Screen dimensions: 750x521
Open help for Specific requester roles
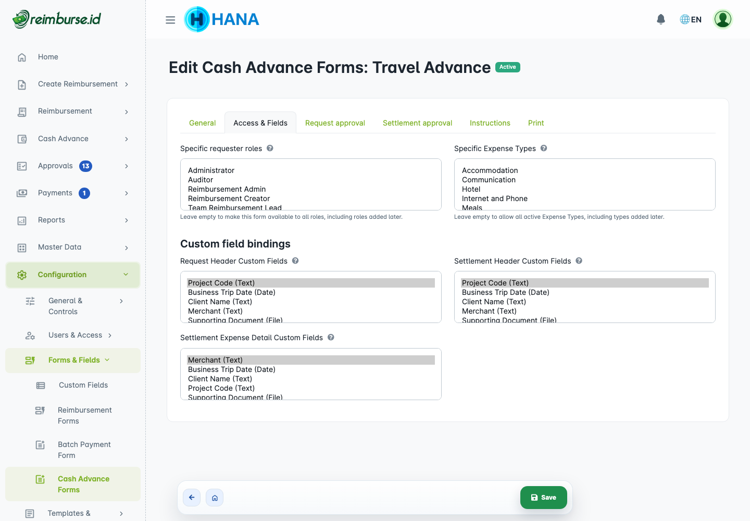coord(270,148)
